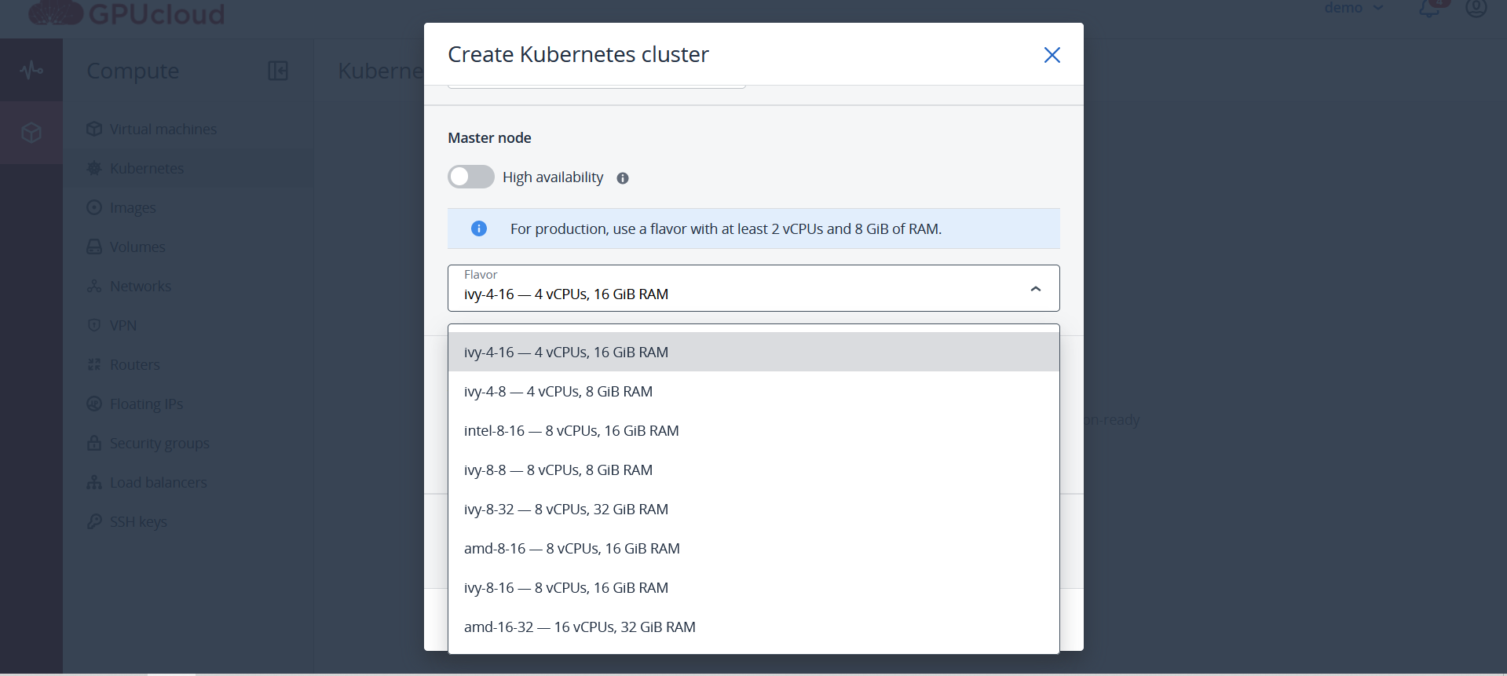This screenshot has height=676, width=1507.
Task: Open notifications bell
Action: (1429, 8)
